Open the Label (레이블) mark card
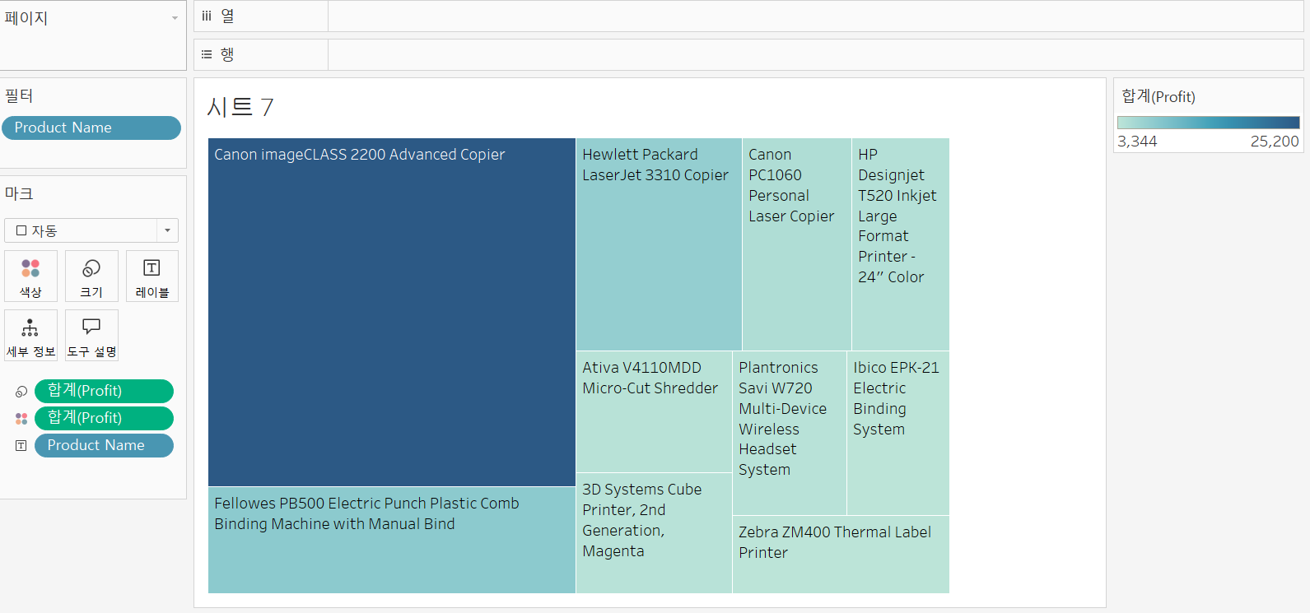1310x613 pixels. click(152, 276)
